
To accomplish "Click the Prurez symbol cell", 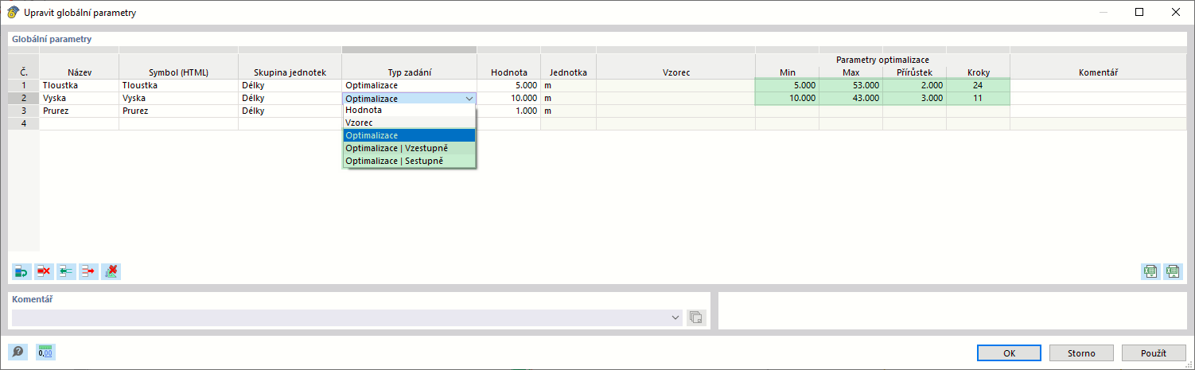I will 178,111.
